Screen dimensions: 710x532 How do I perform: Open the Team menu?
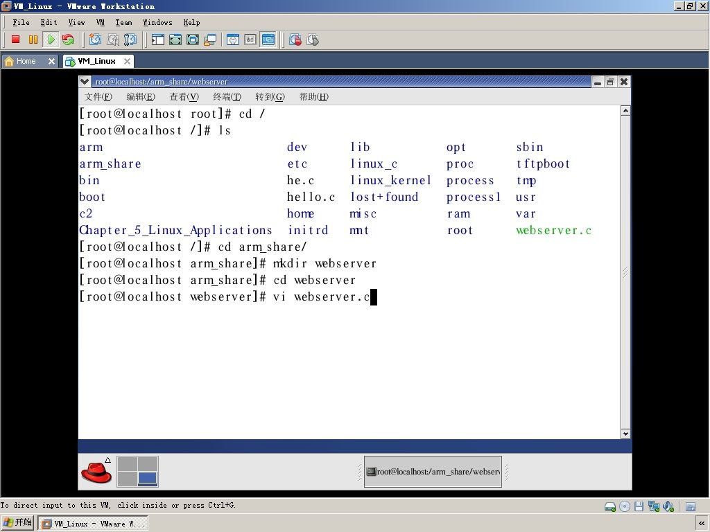coord(123,22)
